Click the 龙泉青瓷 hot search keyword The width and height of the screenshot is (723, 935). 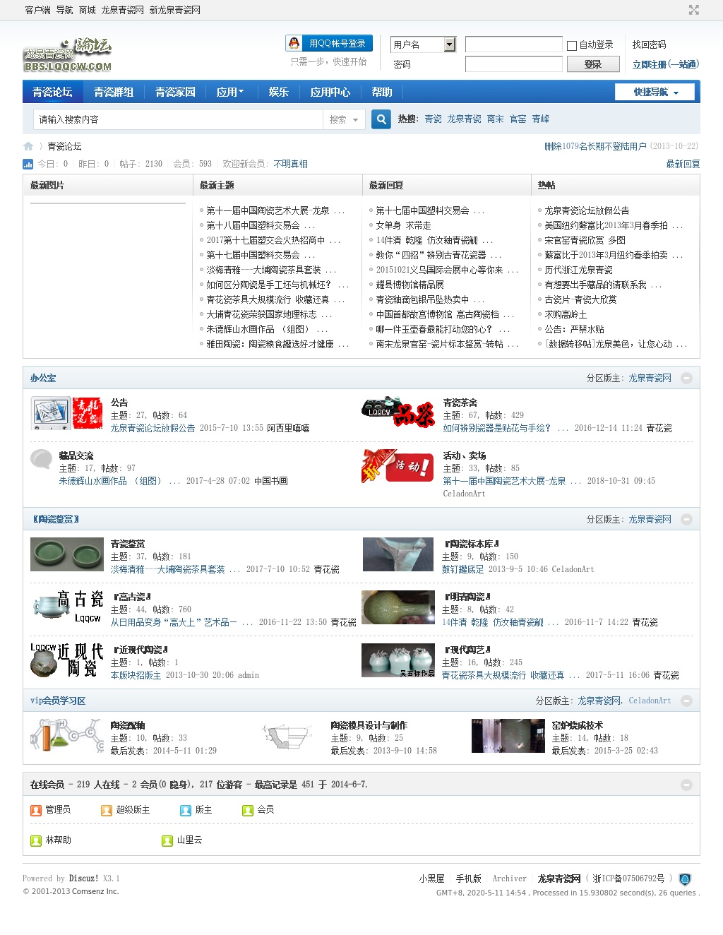click(x=464, y=119)
